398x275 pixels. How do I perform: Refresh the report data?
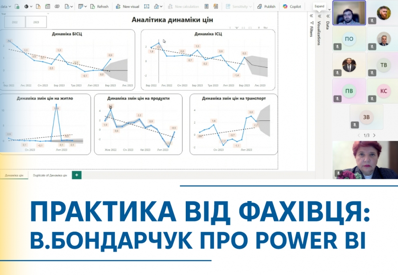tap(99, 7)
